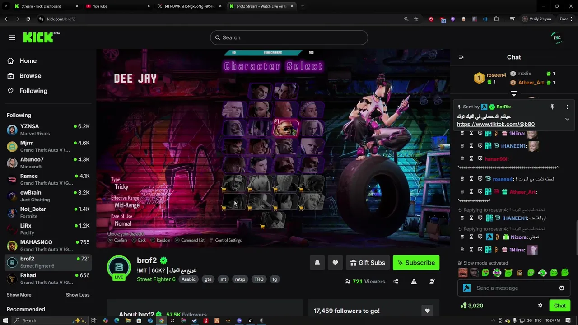This screenshot has height=325, width=578.
Task: Bookmark this page with star icon
Action: [x=416, y=19]
